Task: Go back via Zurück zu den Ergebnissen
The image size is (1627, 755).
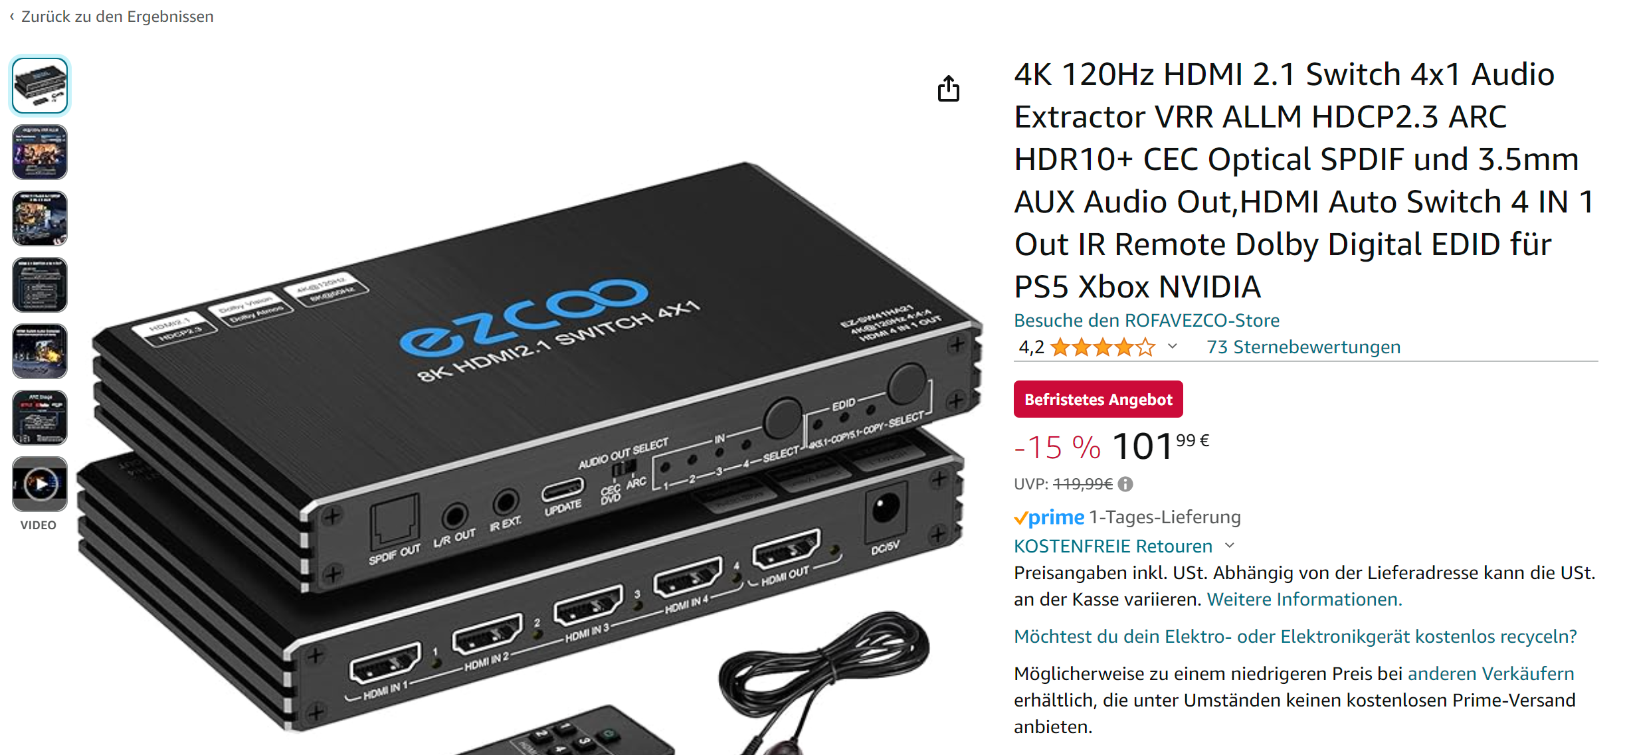Action: click(x=117, y=16)
